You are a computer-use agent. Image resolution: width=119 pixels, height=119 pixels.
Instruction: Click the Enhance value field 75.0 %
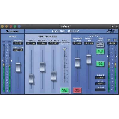point(77,43)
